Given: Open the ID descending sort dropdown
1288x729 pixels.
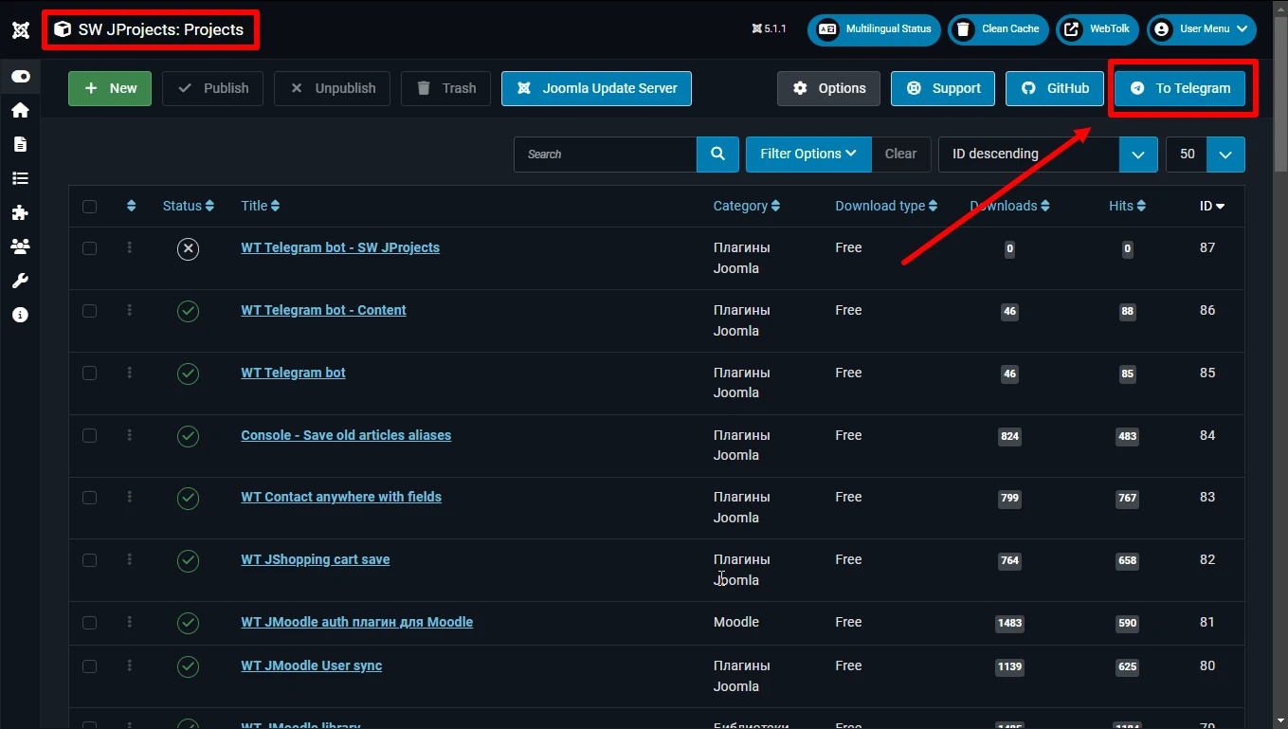Looking at the screenshot, I should pyautogui.click(x=1047, y=154).
